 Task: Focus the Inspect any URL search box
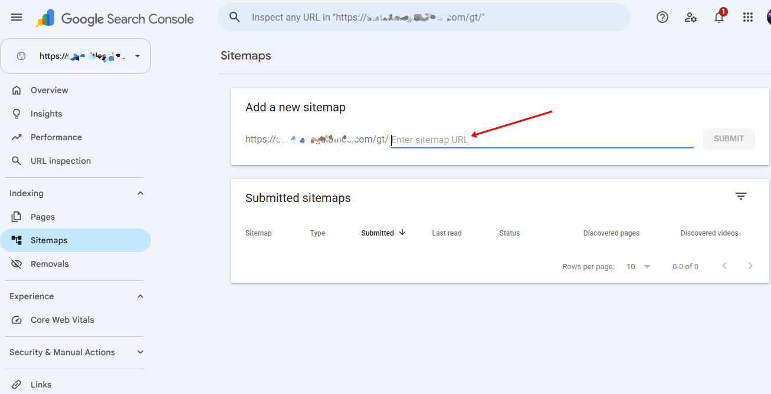[x=424, y=17]
